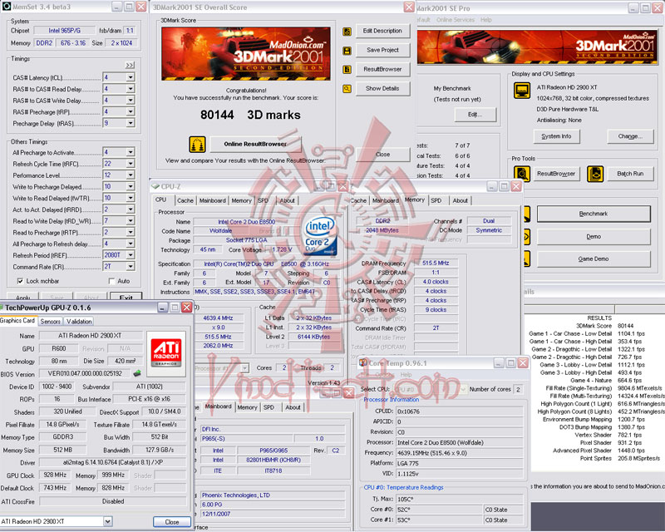Open Command Rate (CR) dropdown in MemSet

pos(131,267)
